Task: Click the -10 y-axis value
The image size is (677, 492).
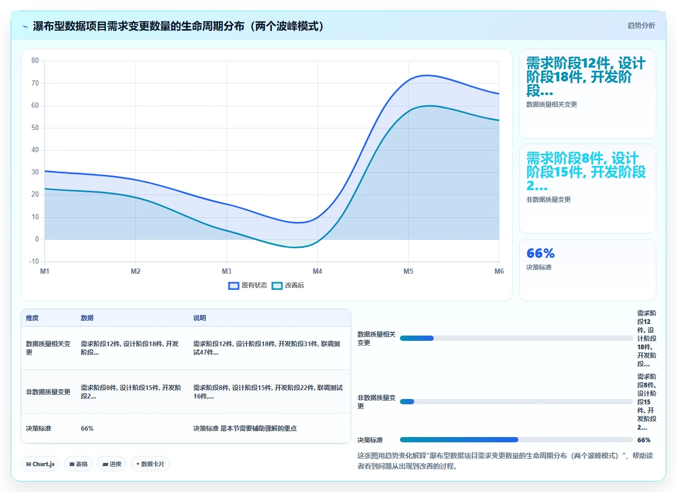Action: coord(34,262)
